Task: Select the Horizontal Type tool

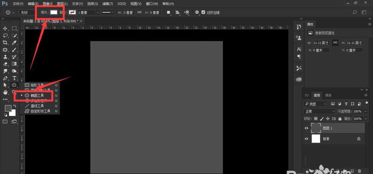Action: tap(14, 78)
